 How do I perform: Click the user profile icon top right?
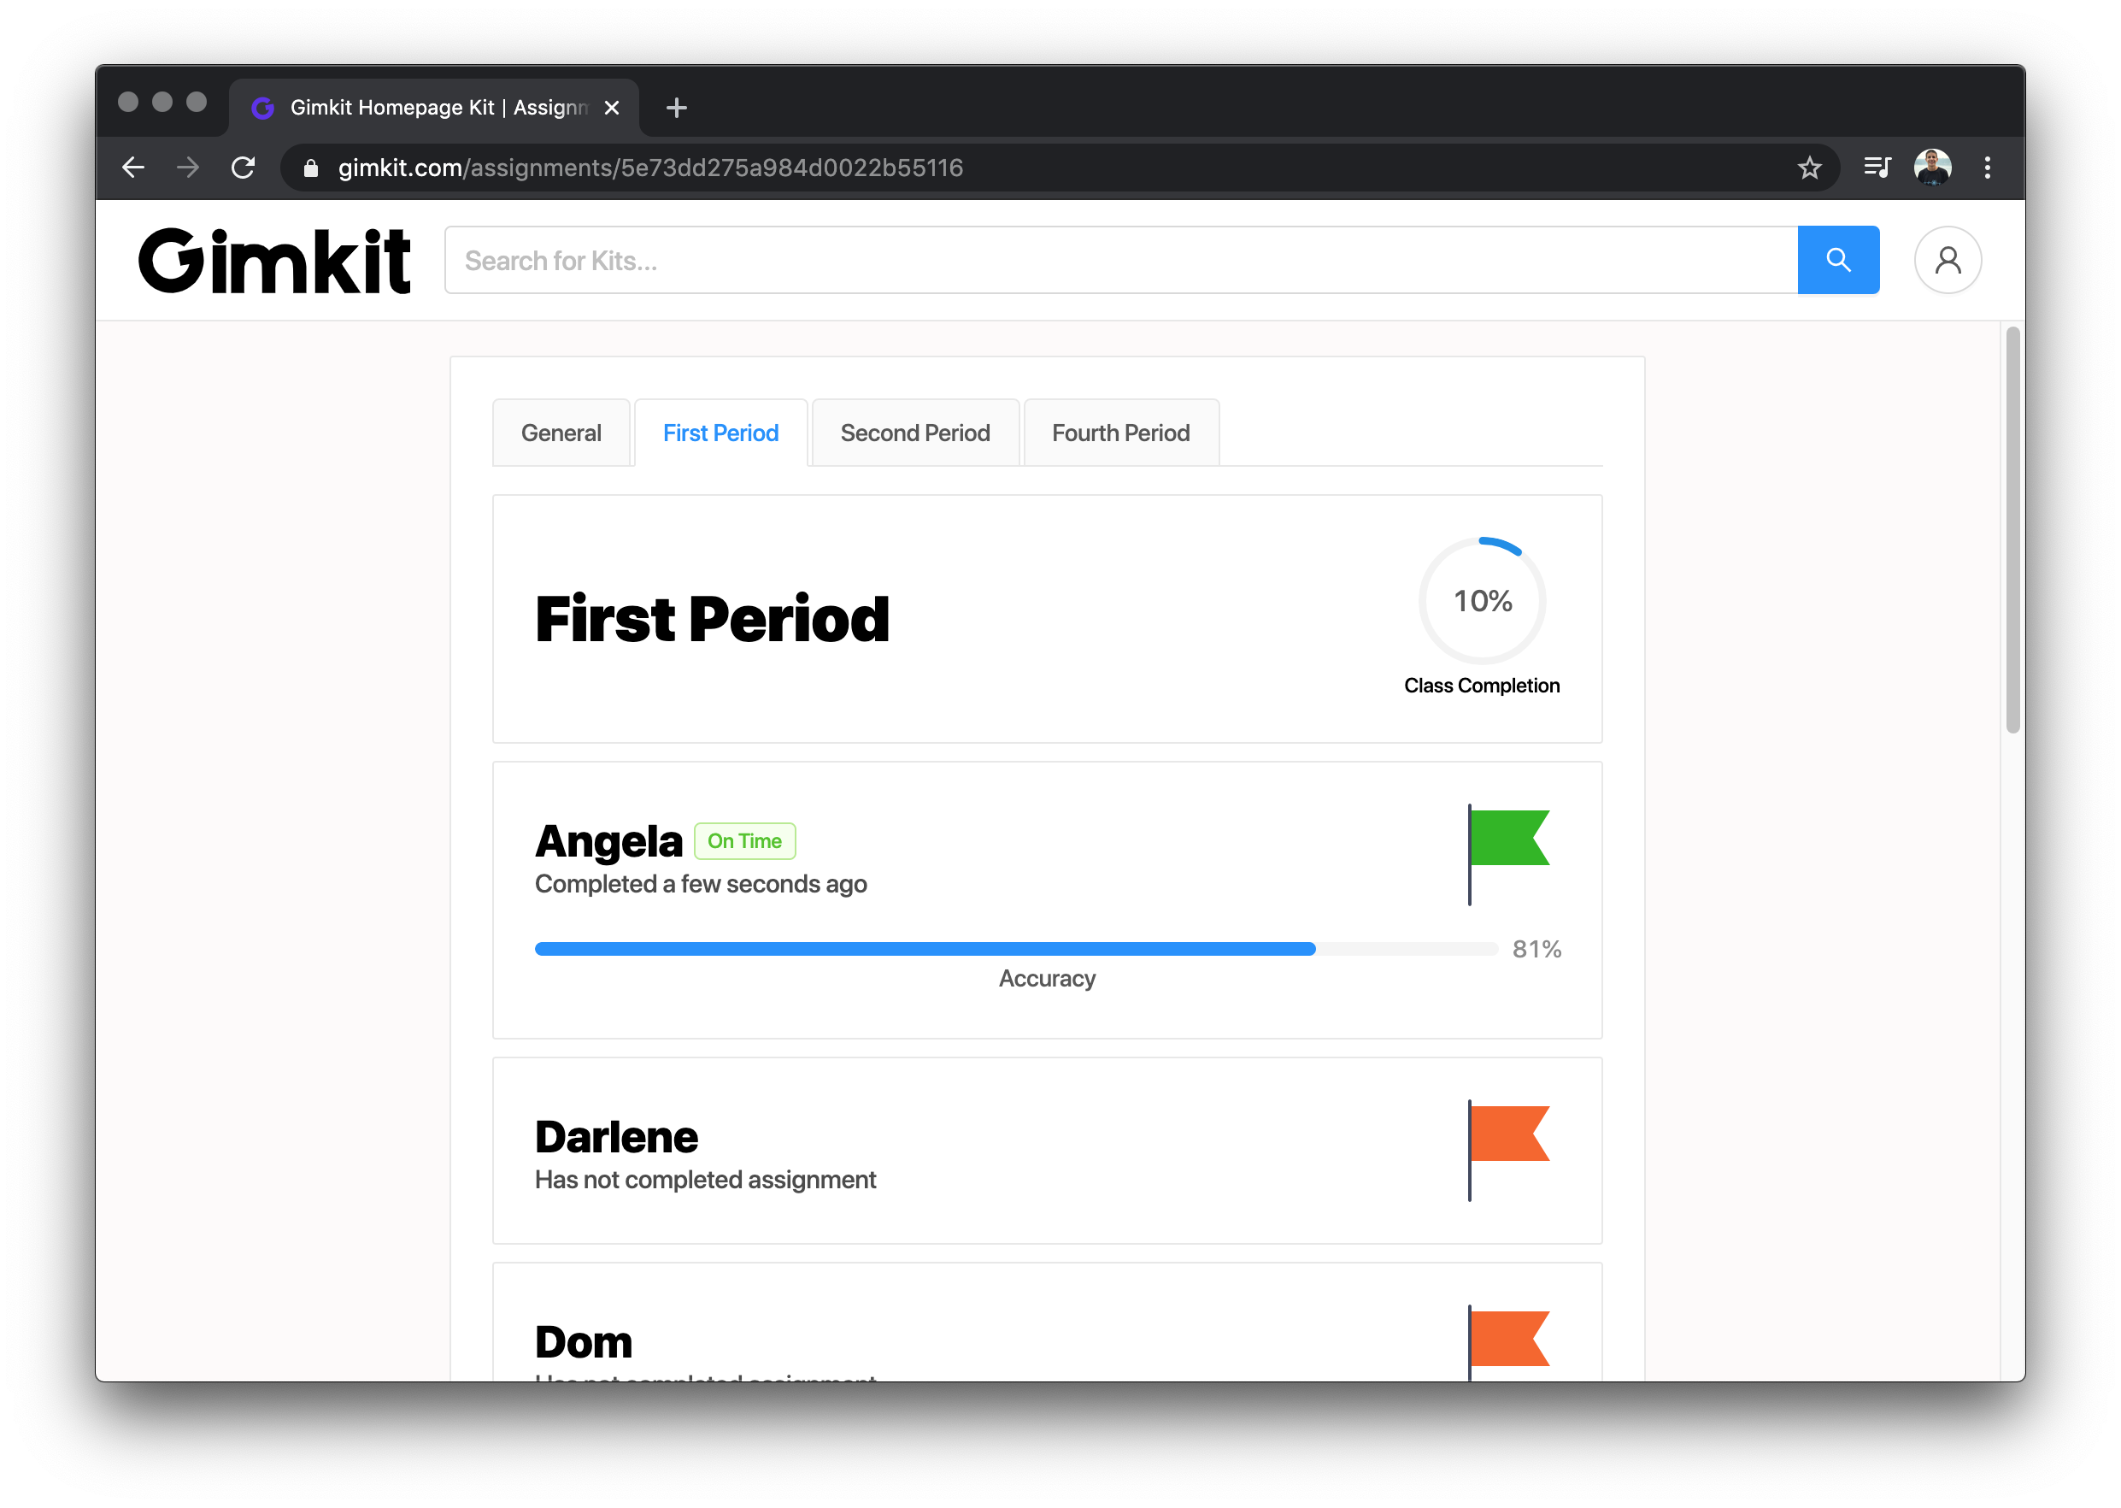coord(1948,260)
